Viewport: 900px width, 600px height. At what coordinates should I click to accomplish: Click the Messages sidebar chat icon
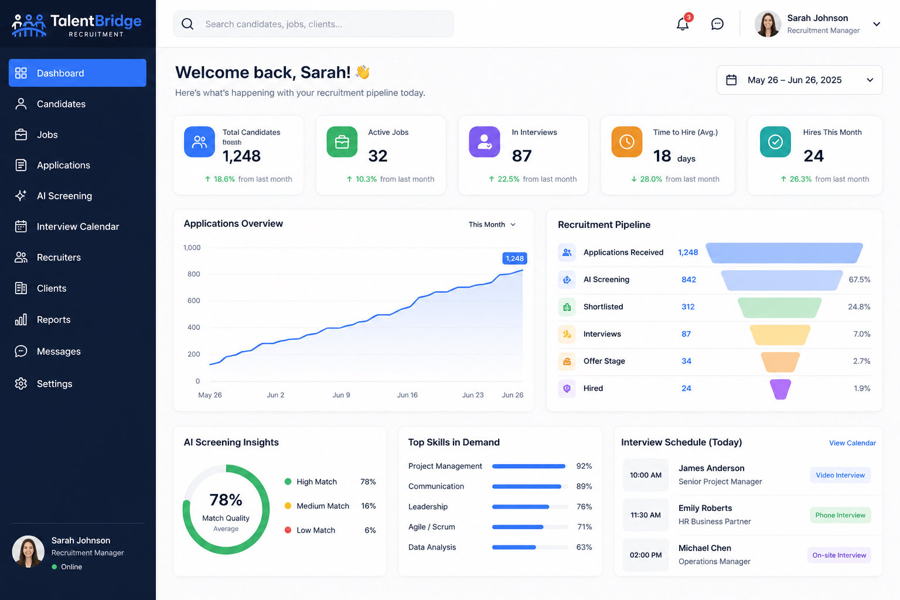(21, 352)
